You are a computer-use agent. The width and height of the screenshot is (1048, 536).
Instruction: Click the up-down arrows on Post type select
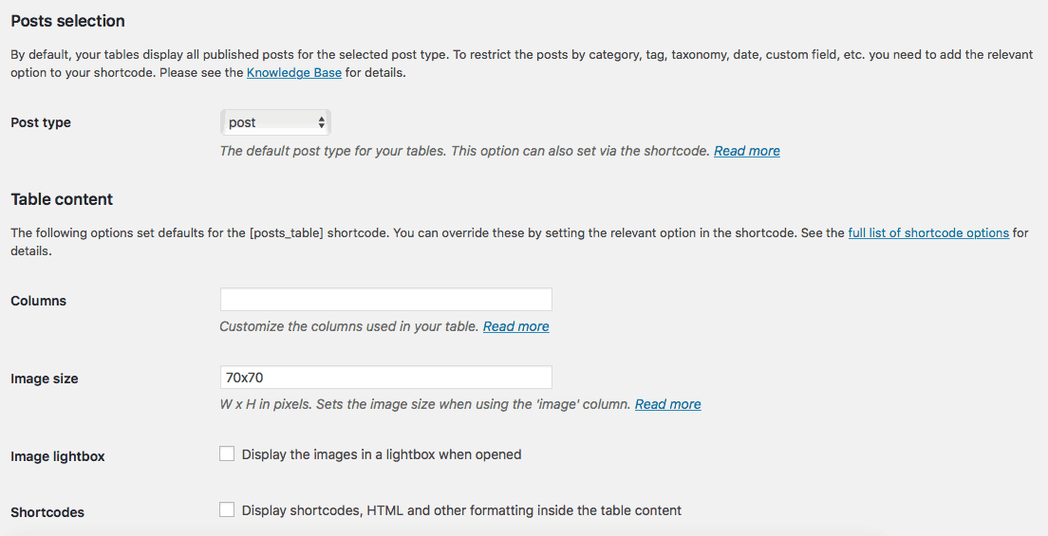(322, 122)
